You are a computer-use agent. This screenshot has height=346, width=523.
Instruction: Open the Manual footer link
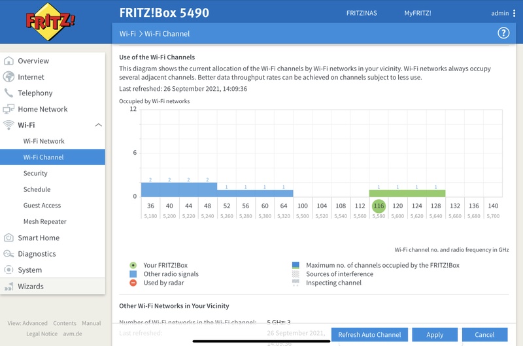pos(92,323)
